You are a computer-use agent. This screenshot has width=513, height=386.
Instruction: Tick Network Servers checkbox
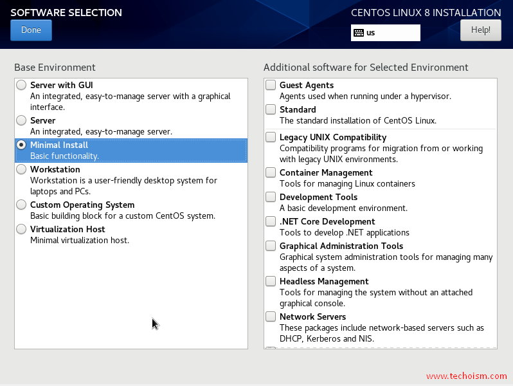271,317
